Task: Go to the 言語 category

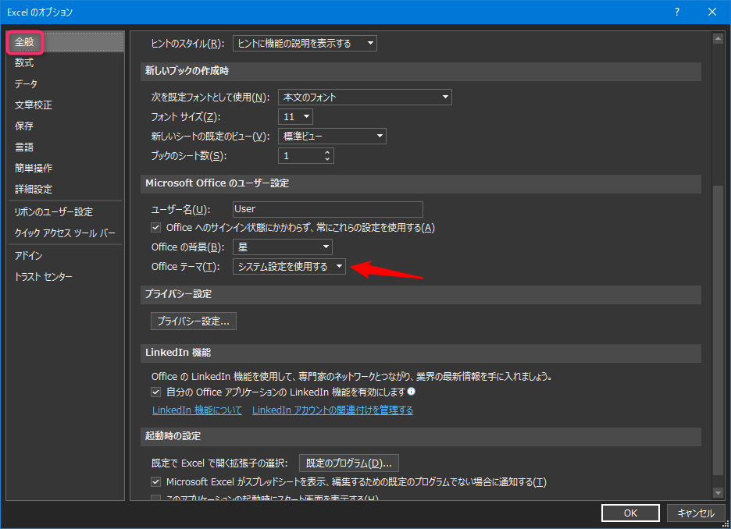Action: pos(66,147)
